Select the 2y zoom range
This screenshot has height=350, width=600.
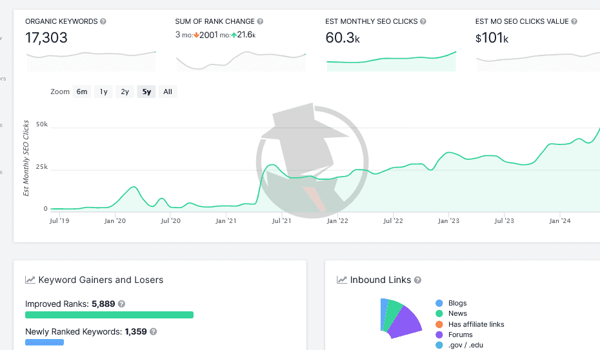pos(125,92)
